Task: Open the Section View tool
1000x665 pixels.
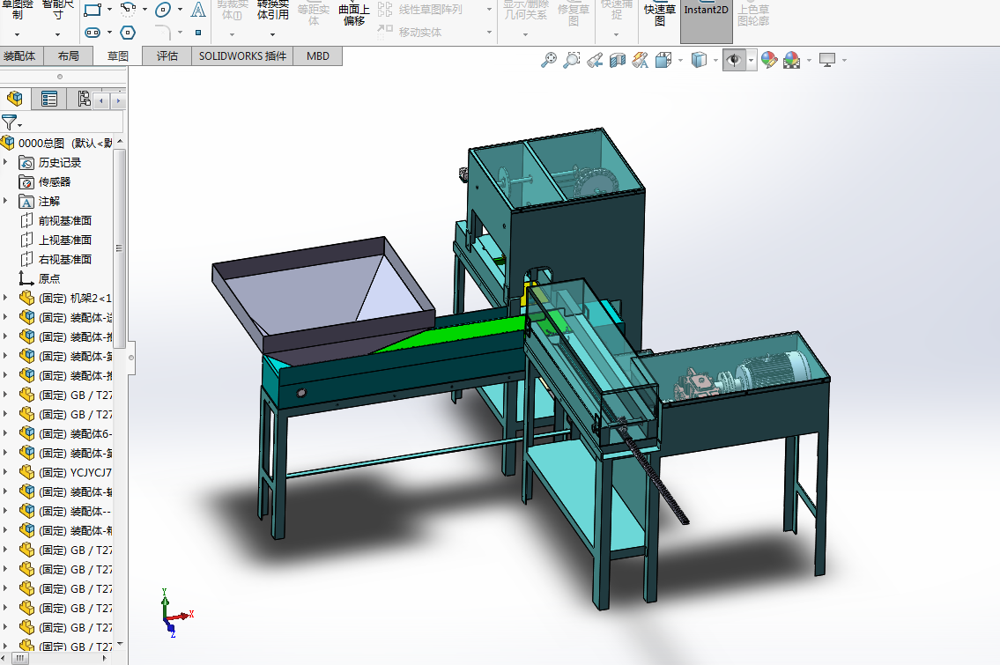Action: [618, 61]
